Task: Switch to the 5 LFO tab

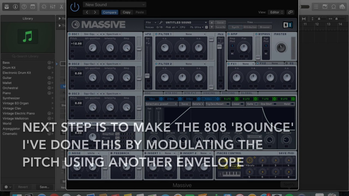Action: 227,99
